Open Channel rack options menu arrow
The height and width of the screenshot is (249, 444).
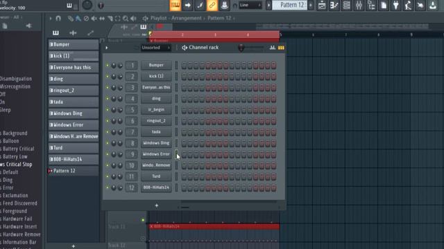[107, 48]
